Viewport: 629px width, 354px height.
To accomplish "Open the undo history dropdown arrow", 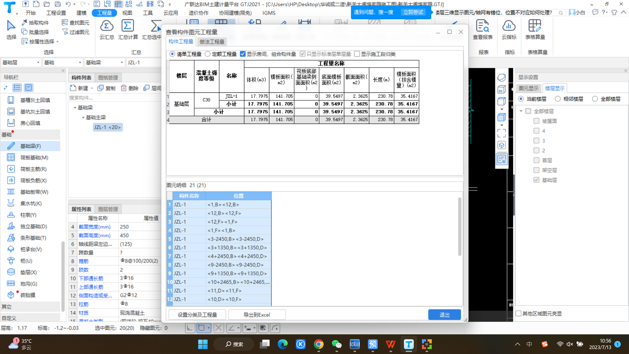I will (x=75, y=4).
